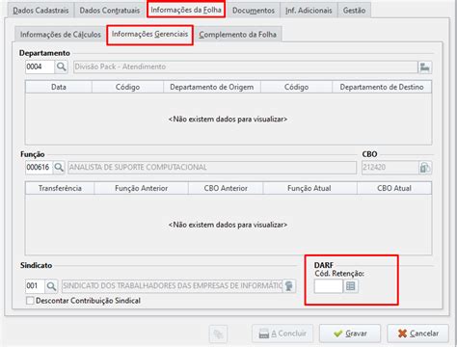Click the Data column header
457x347 pixels.
click(x=59, y=87)
